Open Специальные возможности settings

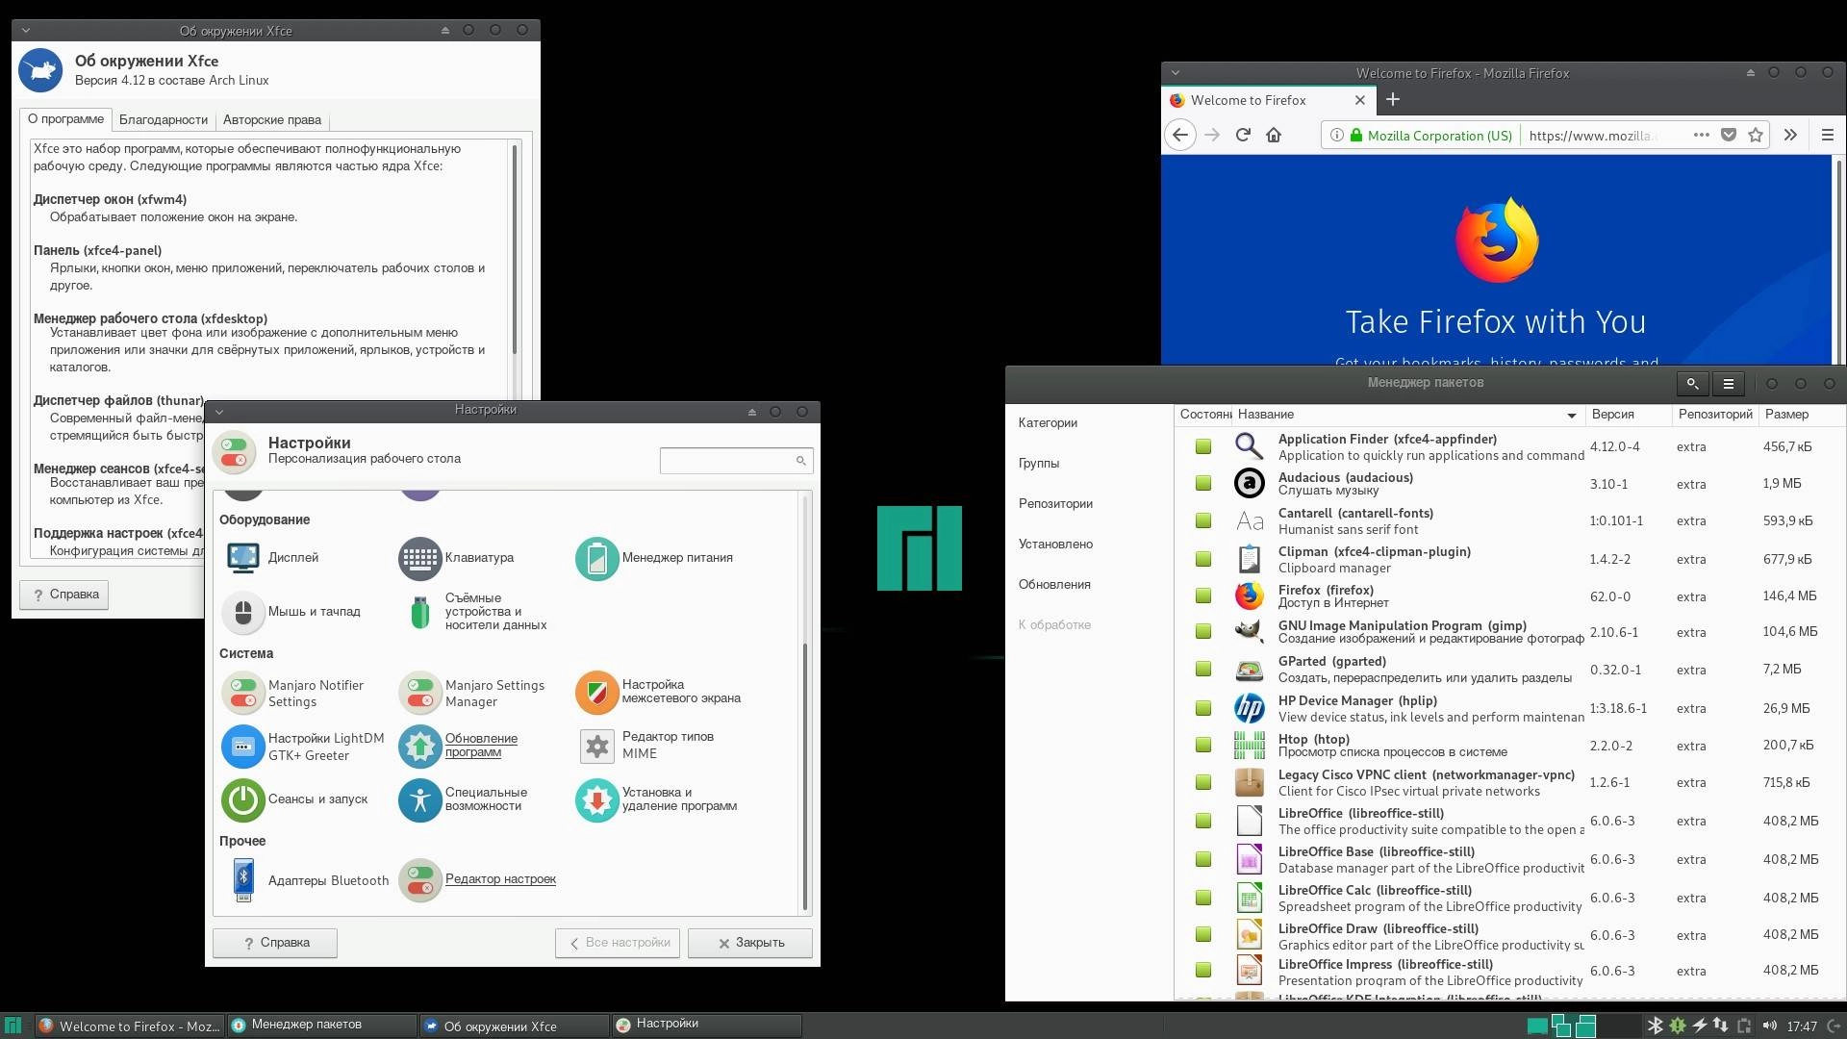pos(464,799)
